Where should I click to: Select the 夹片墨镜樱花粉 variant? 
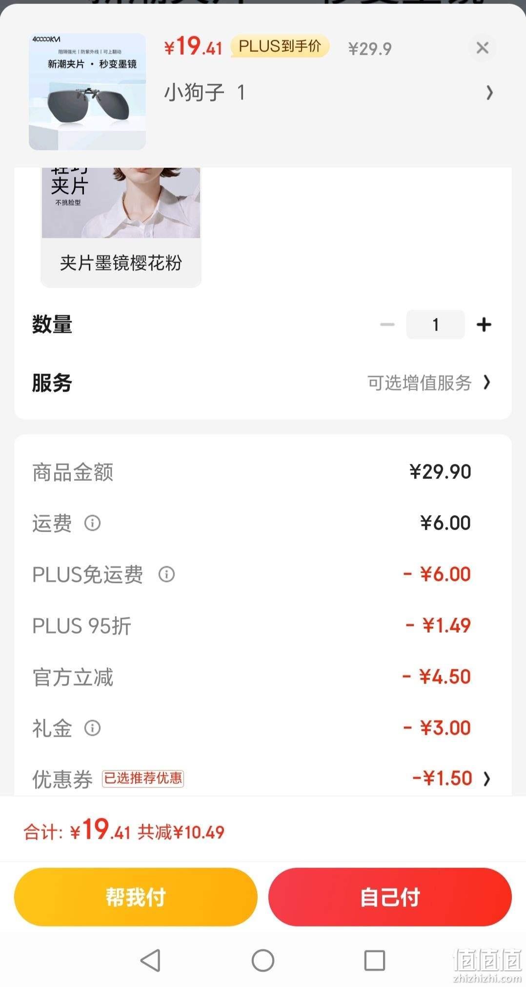pos(121,227)
